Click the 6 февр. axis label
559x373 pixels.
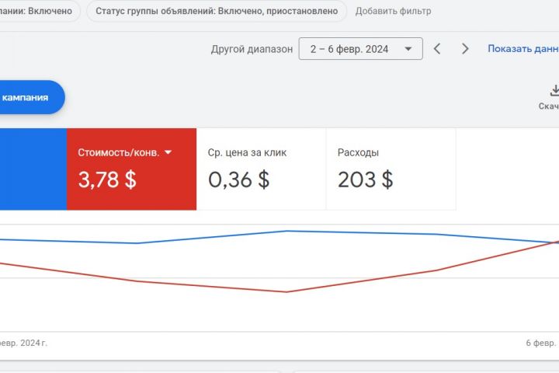coord(542,343)
